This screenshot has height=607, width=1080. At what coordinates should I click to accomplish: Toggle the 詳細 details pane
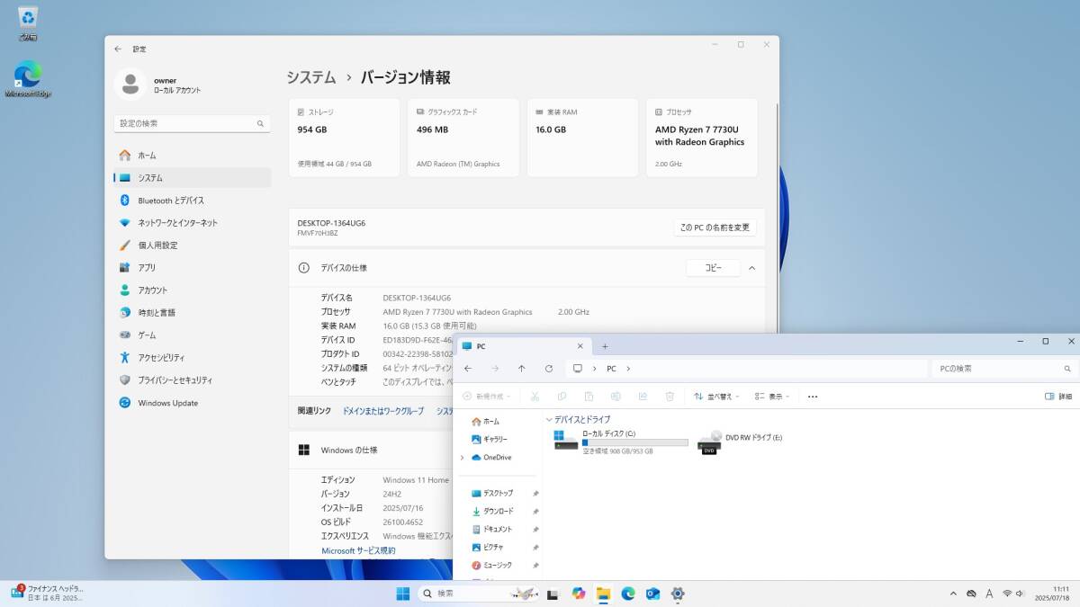click(x=1058, y=397)
